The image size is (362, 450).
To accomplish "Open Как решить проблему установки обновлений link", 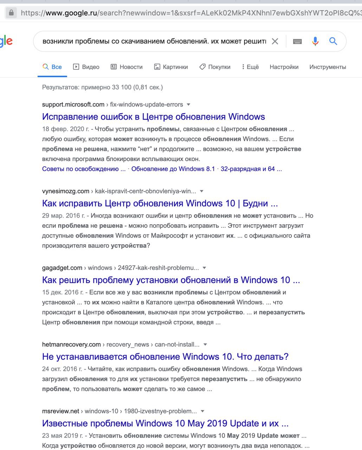I will tap(171, 280).
